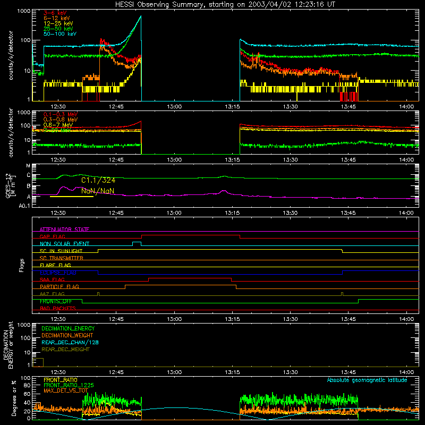Select the red '3-6 keV' legend label
Image resolution: width=425 pixels, height=425 pixels.
click(55, 13)
